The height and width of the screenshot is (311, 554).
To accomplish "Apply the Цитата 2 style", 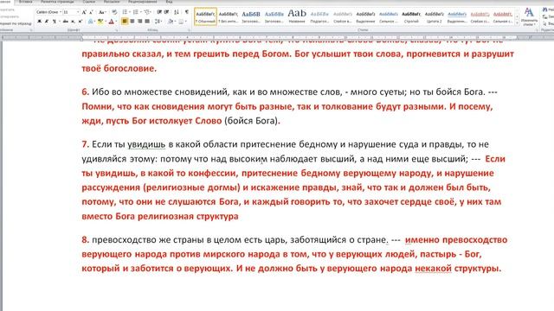I will pos(435,17).
